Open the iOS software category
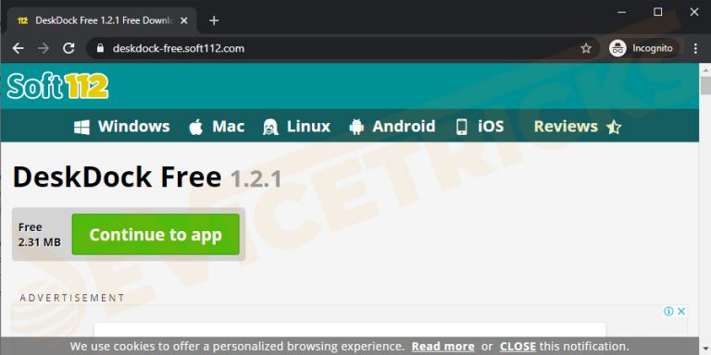 point(480,127)
